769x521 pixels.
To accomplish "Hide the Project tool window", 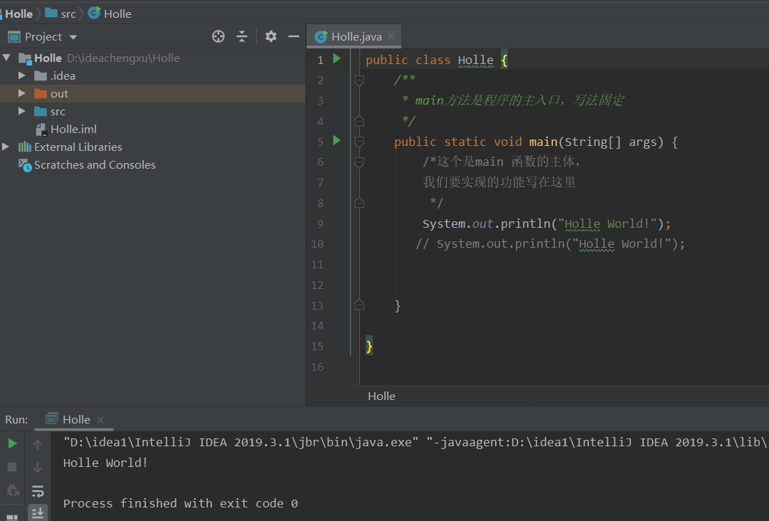I will tap(293, 36).
